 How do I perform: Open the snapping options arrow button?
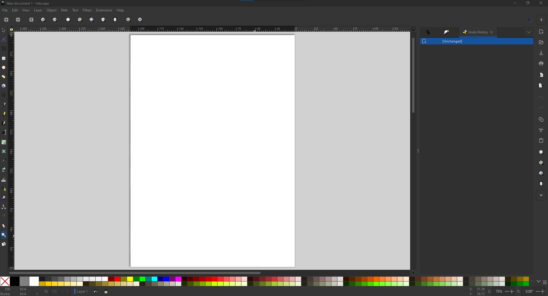pos(541,20)
